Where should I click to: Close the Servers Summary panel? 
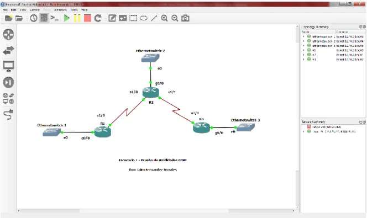[364, 122]
